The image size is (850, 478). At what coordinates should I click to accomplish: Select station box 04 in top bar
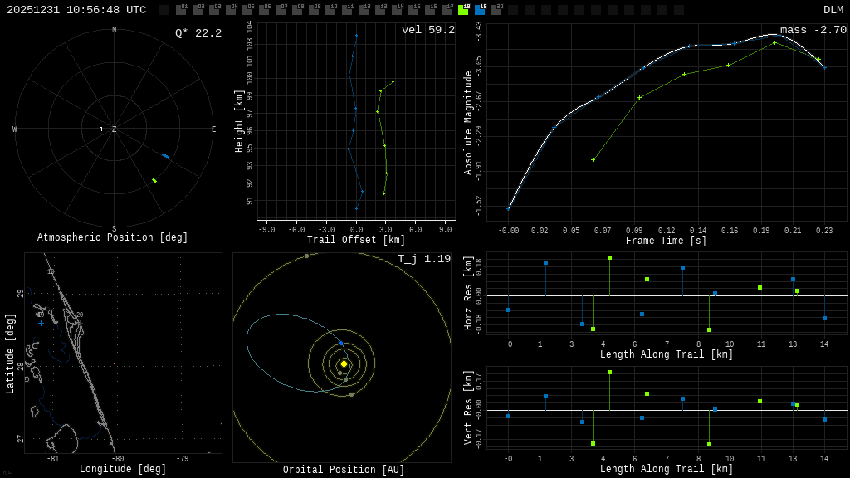tap(231, 10)
